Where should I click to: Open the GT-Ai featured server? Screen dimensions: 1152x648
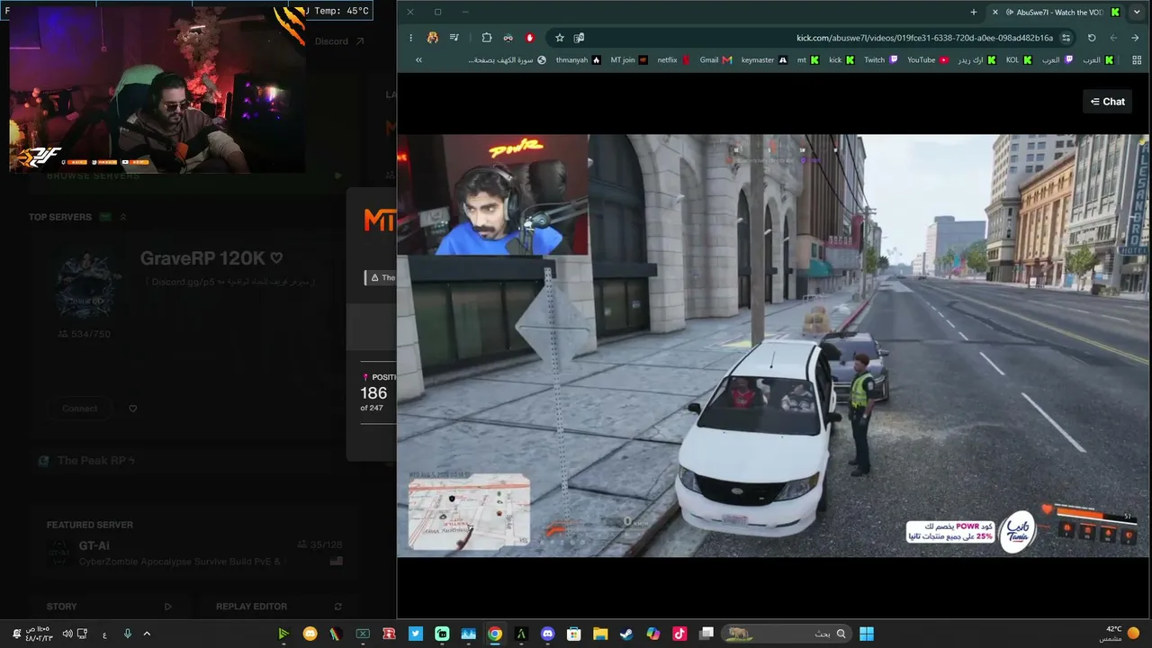[x=194, y=553]
